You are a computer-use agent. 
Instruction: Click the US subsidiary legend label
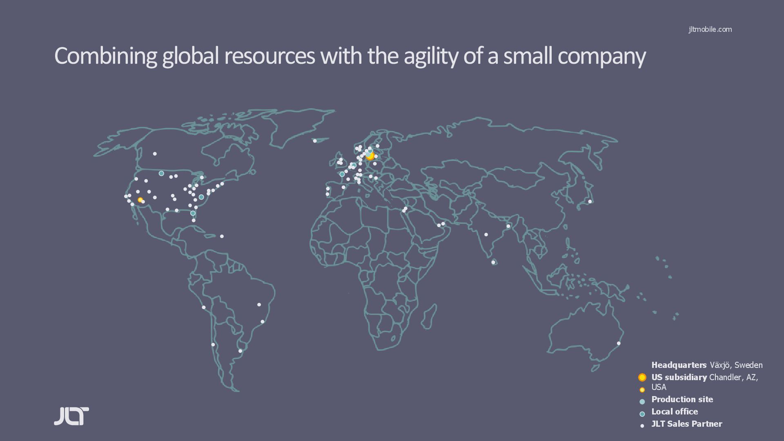(x=679, y=377)
